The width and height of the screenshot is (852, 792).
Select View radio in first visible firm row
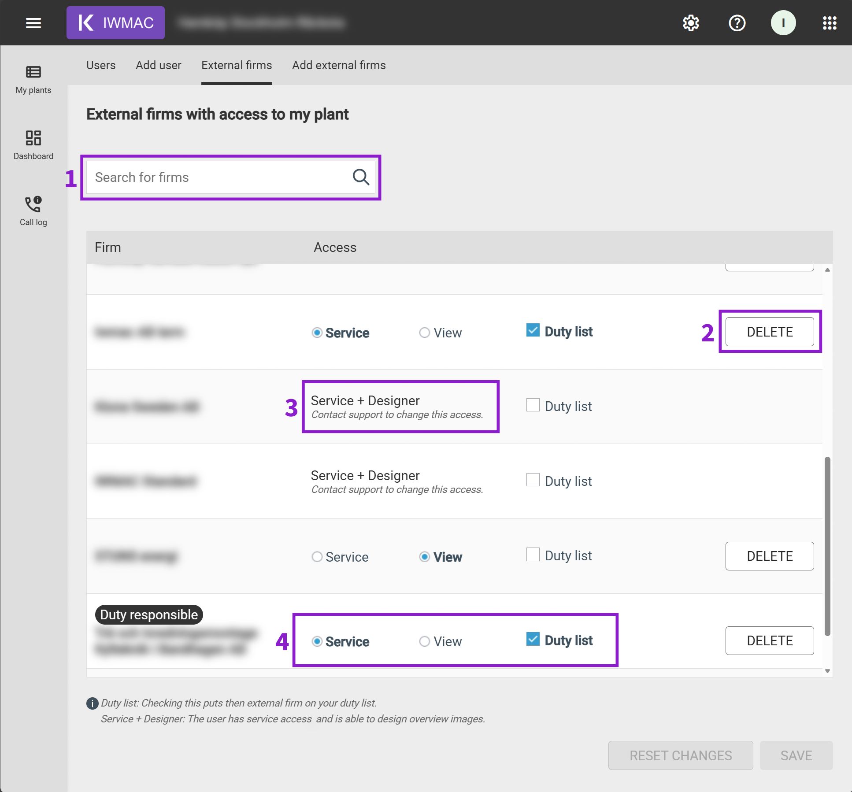(424, 333)
